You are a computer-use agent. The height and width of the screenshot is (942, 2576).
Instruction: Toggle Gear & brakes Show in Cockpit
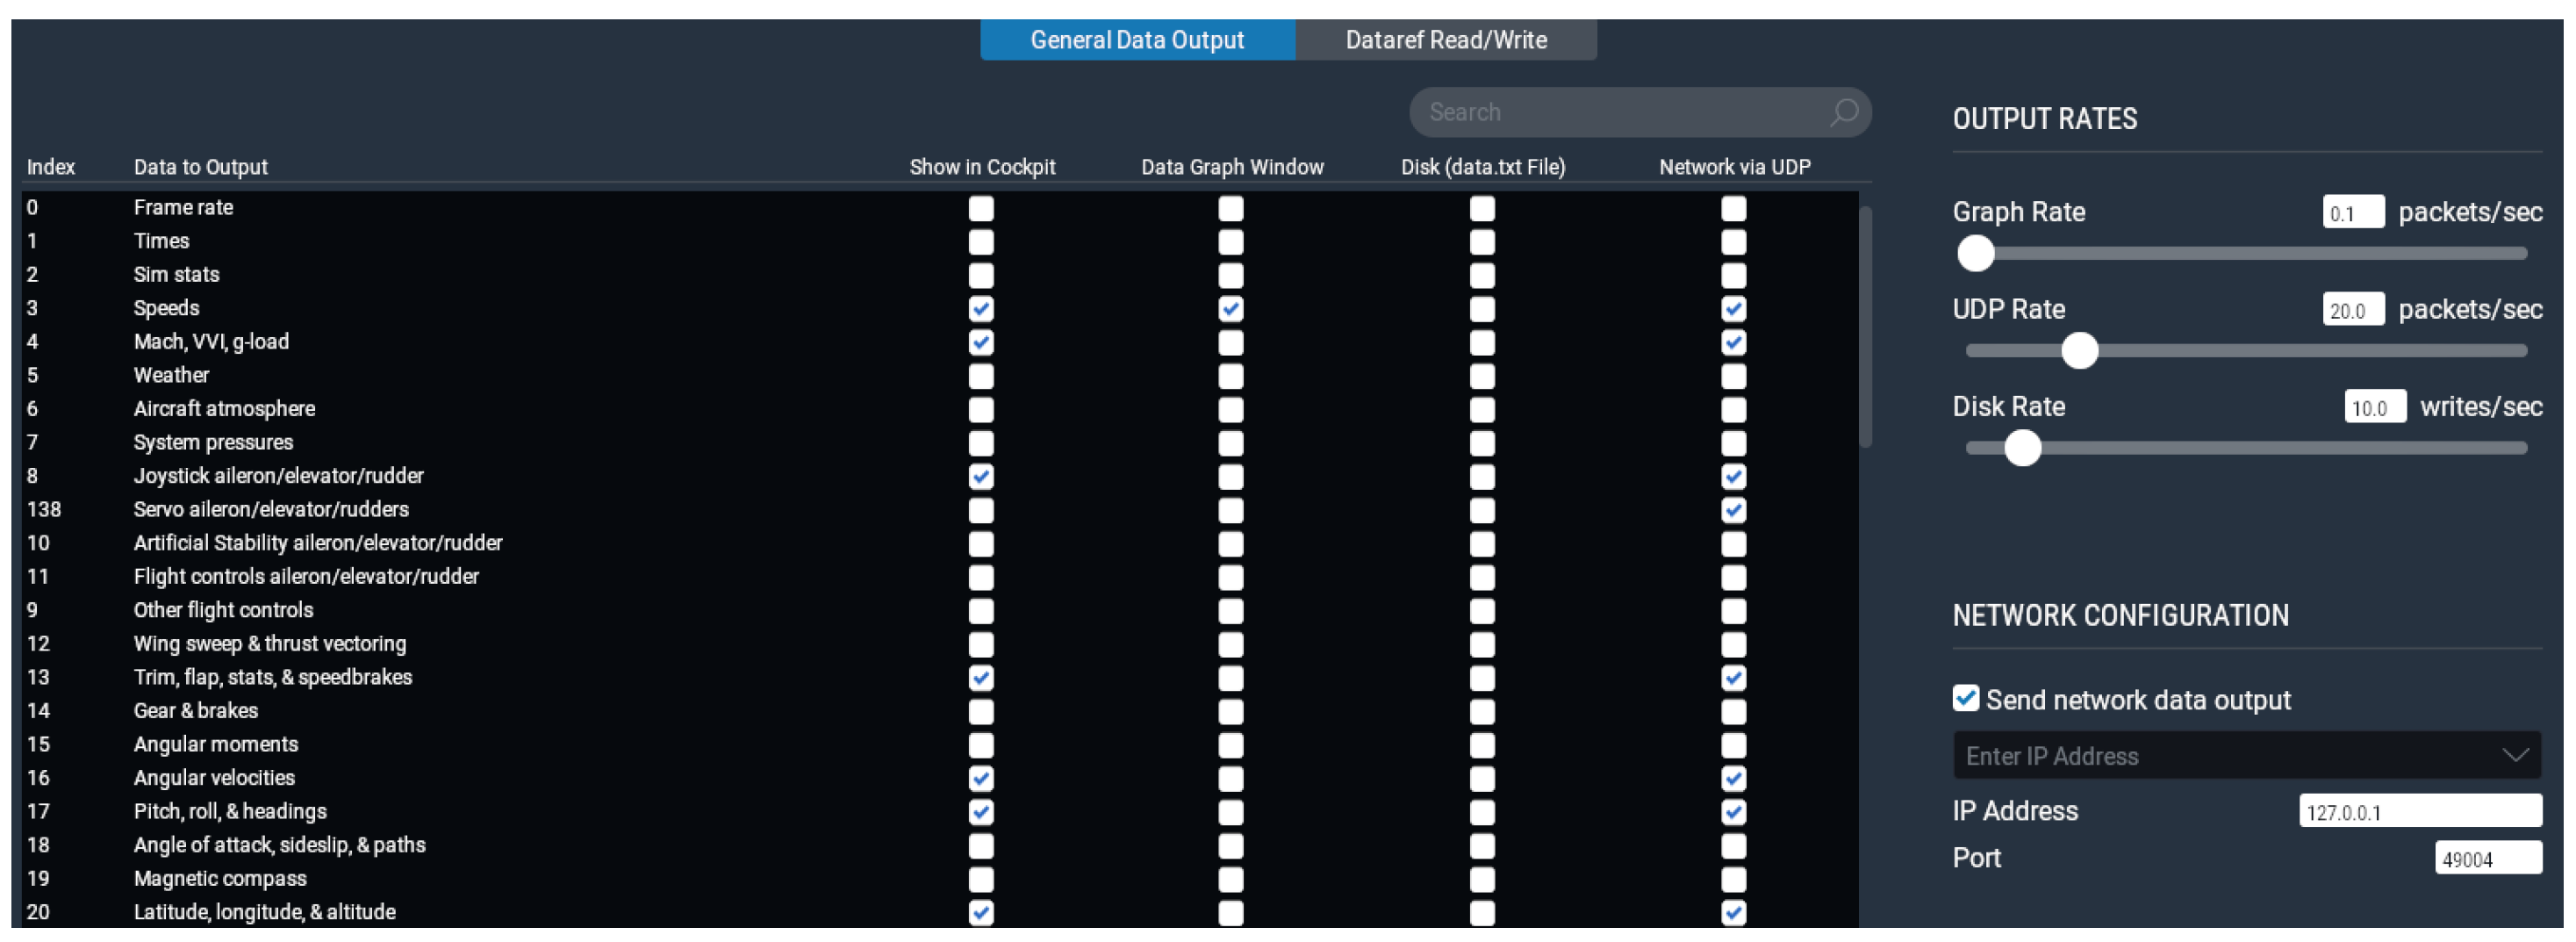pyautogui.click(x=981, y=711)
